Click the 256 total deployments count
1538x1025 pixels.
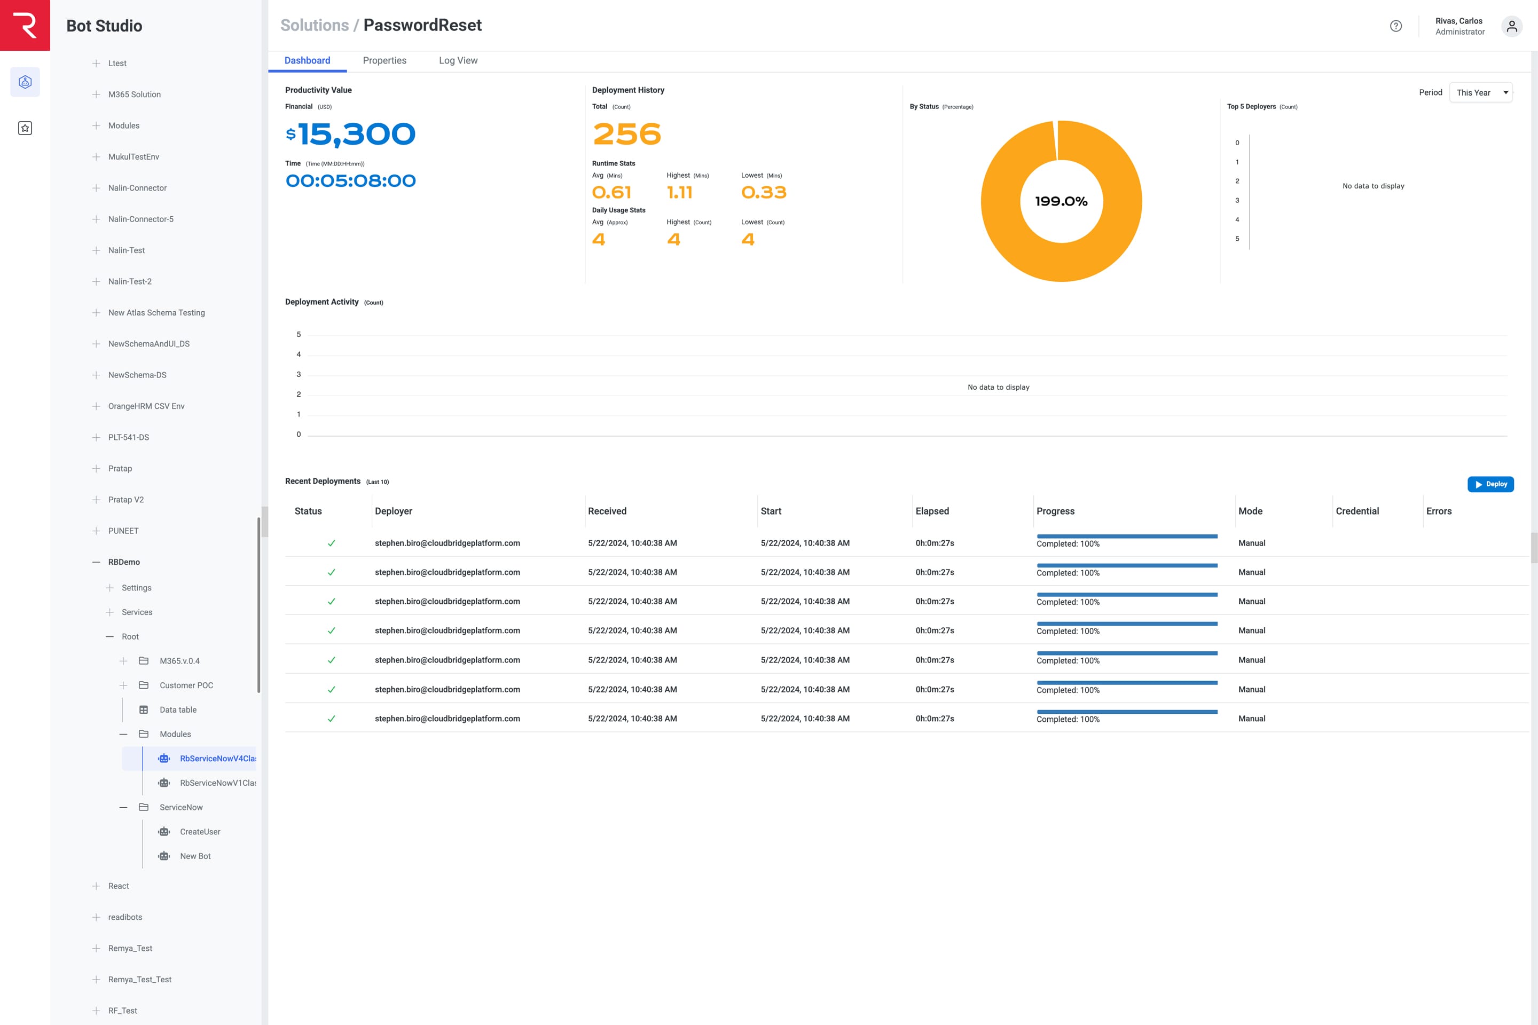click(x=626, y=134)
